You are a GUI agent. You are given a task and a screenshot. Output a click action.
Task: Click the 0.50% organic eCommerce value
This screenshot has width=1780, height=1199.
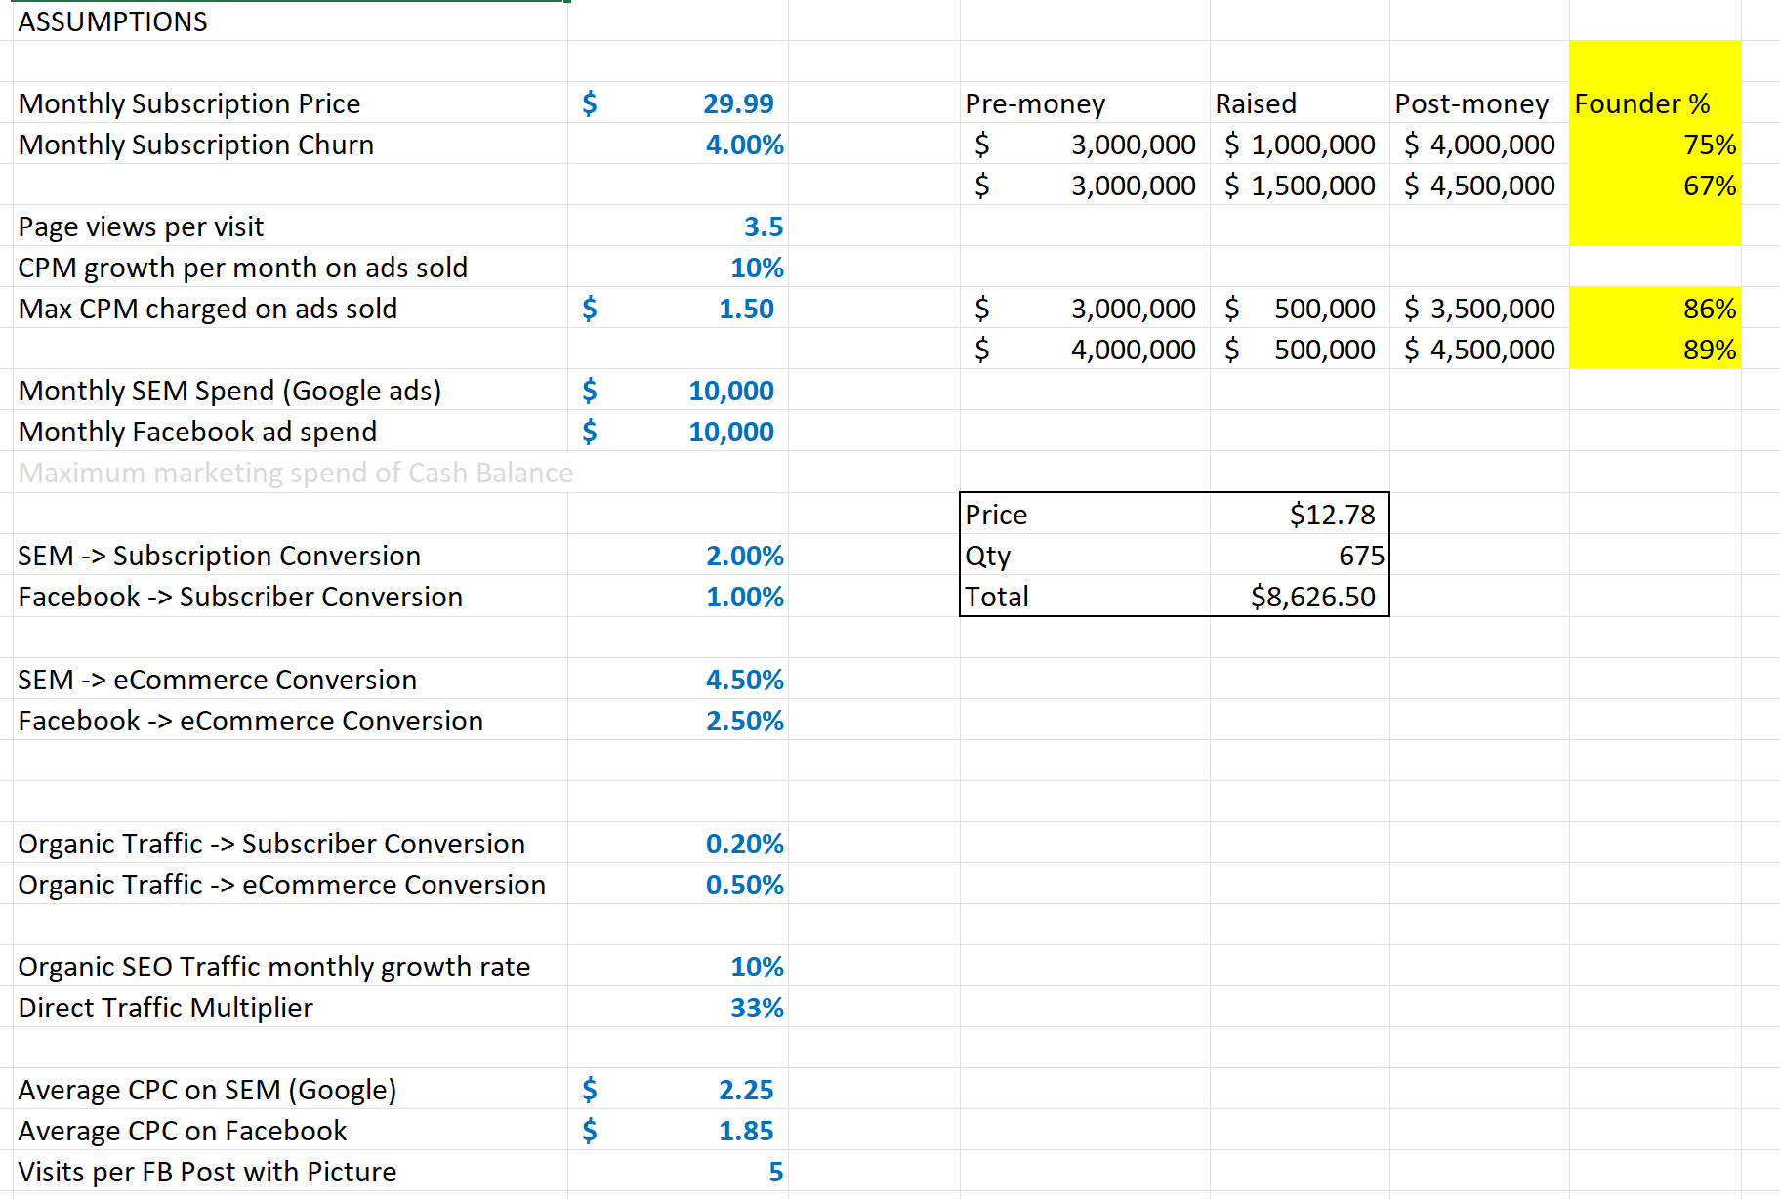tap(678, 884)
